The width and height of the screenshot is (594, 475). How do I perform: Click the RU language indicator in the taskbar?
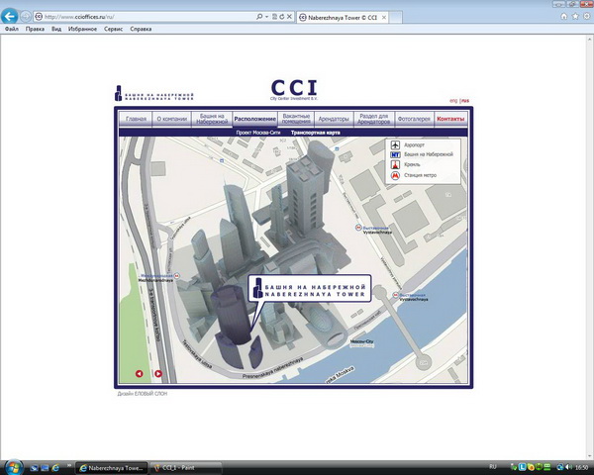pos(493,467)
